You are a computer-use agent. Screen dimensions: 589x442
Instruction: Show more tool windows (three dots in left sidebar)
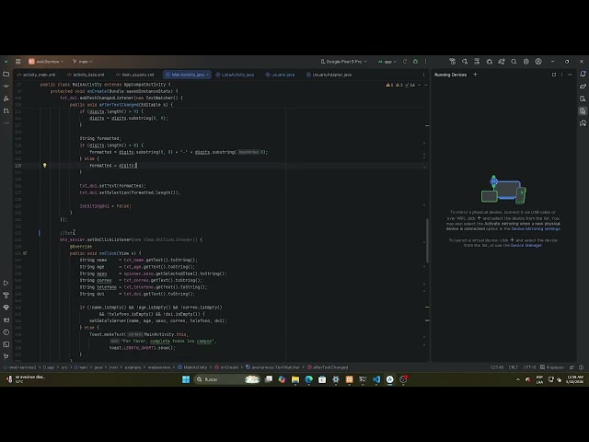click(6, 122)
